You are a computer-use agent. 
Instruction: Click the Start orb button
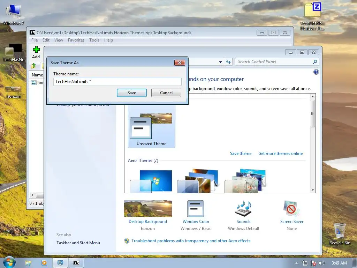coord(9,263)
